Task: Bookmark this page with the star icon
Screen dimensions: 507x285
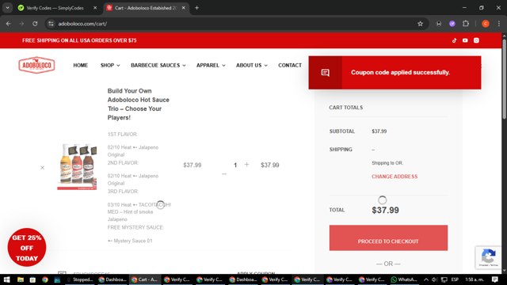Action: click(x=420, y=24)
